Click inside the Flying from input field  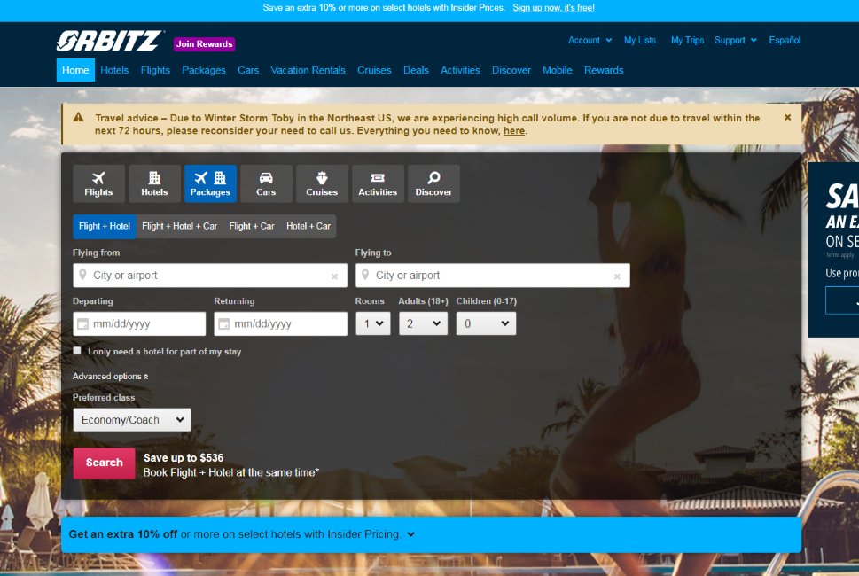[195, 276]
